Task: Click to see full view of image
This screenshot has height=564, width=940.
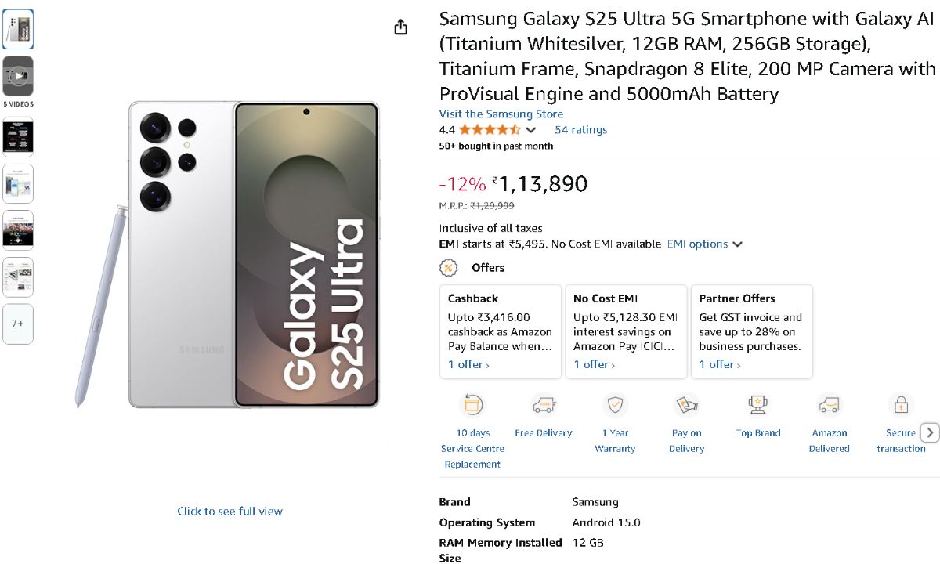Action: click(230, 512)
